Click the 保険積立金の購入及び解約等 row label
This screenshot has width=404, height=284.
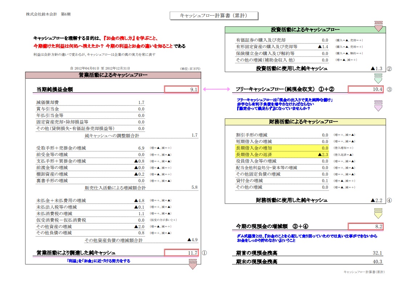pos(265,54)
